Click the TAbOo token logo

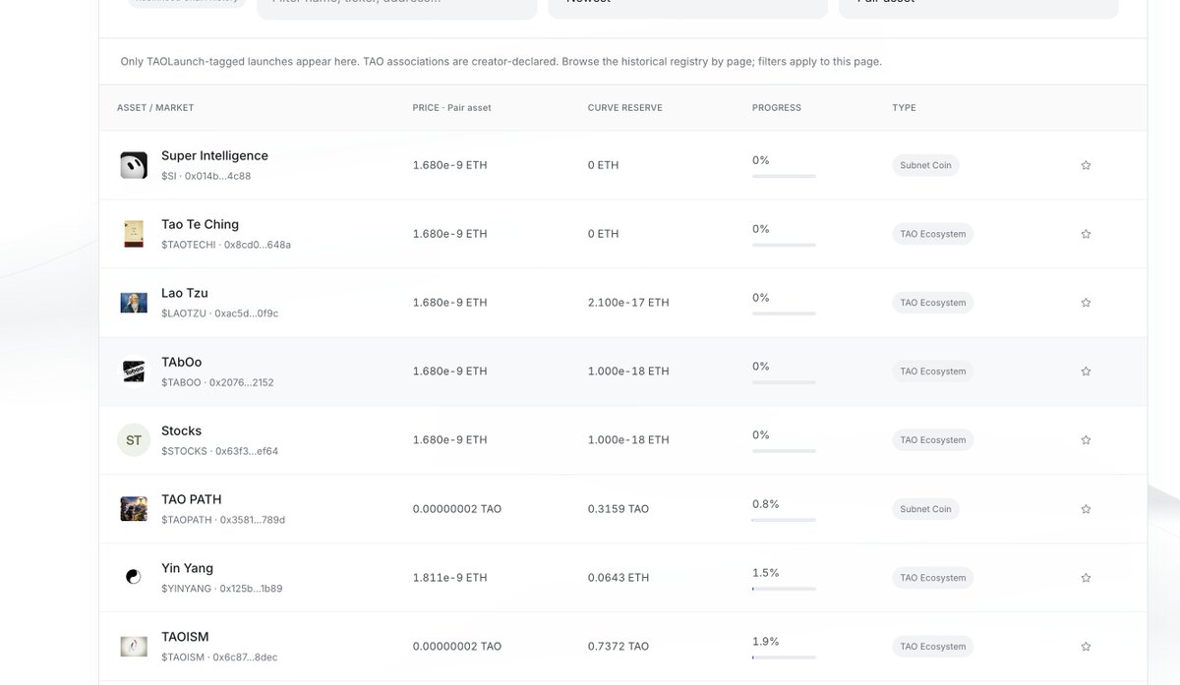coord(134,371)
